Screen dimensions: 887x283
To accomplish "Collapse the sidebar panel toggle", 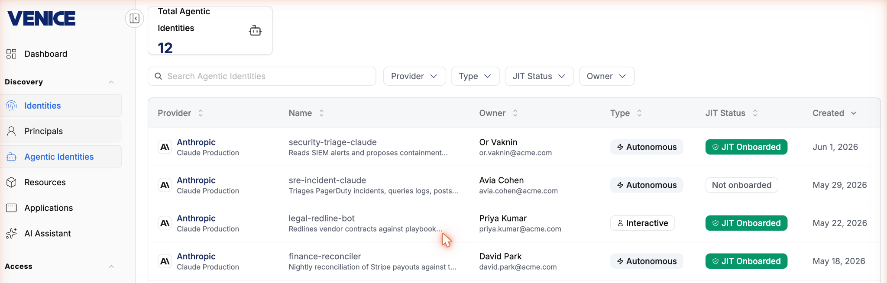I will click(135, 19).
